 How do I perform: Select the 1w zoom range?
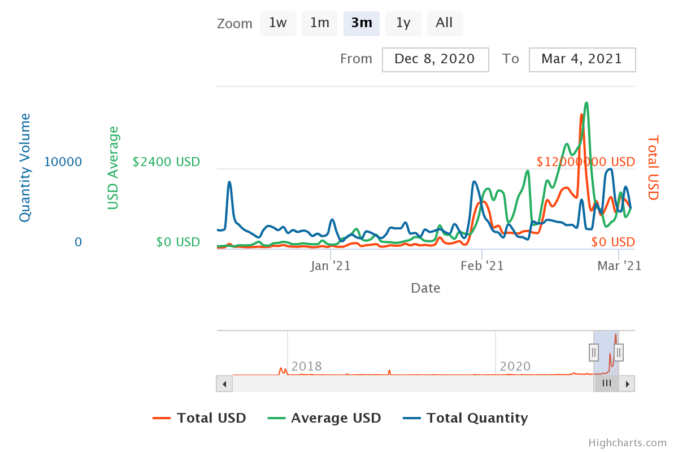pos(277,23)
